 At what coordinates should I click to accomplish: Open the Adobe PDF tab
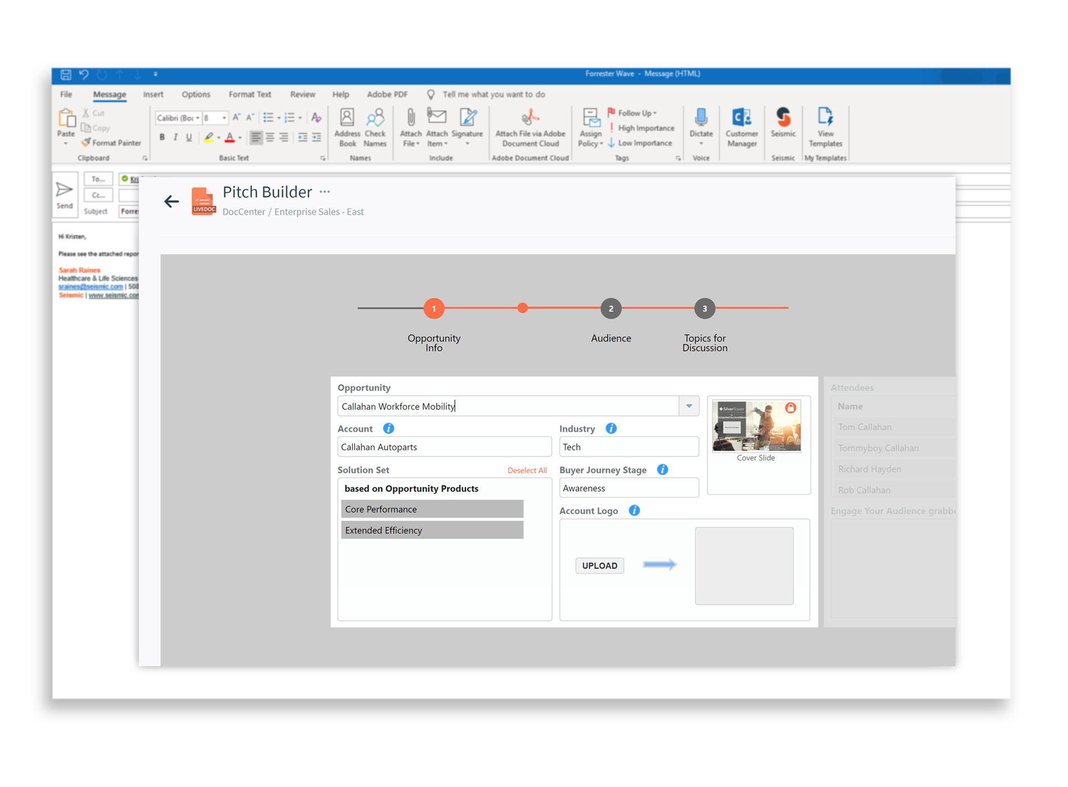(x=387, y=94)
